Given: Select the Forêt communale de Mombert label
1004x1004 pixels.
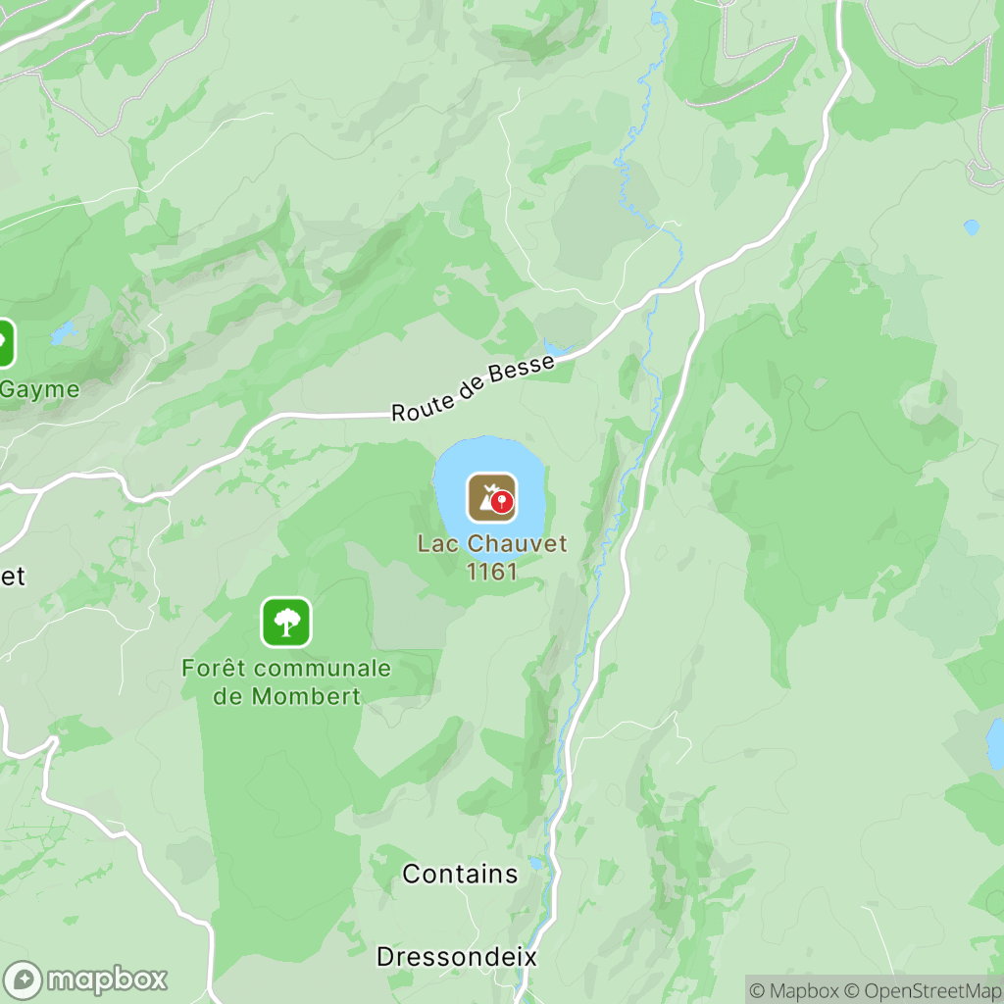Looking at the screenshot, I should click(x=286, y=682).
